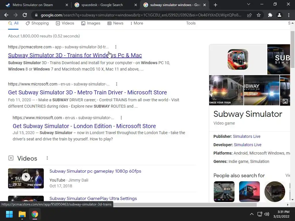The image size is (295, 221).
Task: Open the Extensions puzzle icon
Action: pos(270,15)
